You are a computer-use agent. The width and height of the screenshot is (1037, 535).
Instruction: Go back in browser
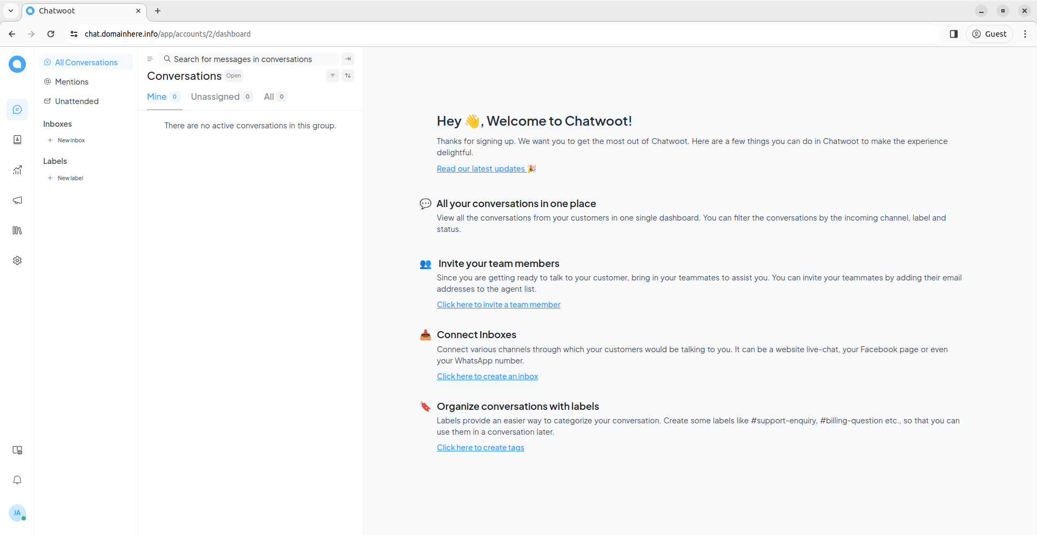[x=12, y=33]
